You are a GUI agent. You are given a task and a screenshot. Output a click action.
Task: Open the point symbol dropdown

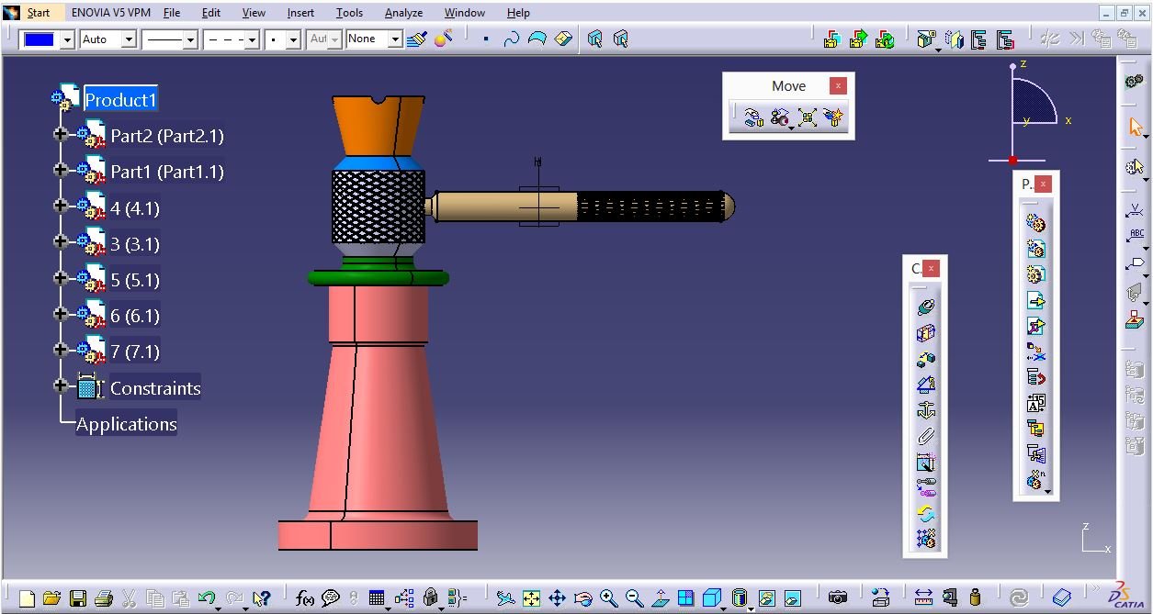tap(293, 39)
